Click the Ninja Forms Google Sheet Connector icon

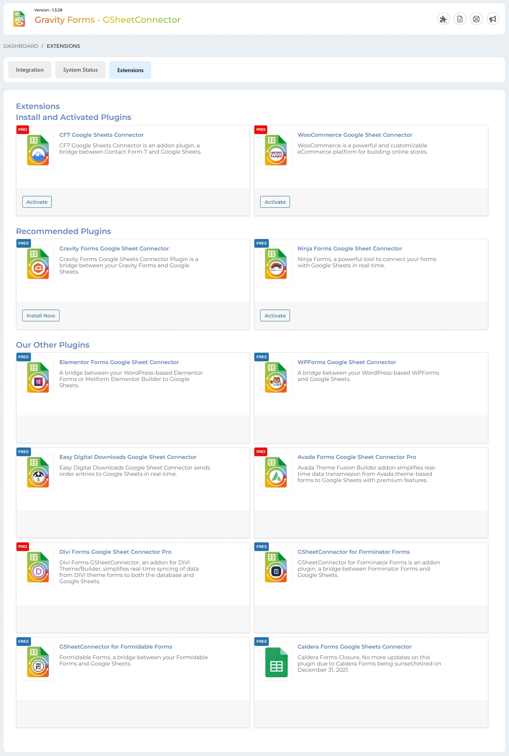click(x=276, y=264)
